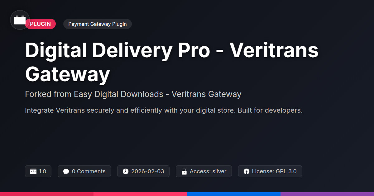Click the Integrate Veritrans description text
The height and width of the screenshot is (196, 374).
point(164,110)
